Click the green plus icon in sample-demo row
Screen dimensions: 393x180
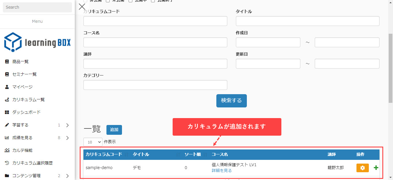(376, 168)
